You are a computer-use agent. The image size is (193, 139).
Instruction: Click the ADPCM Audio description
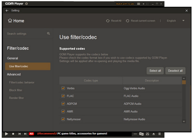click(x=133, y=104)
